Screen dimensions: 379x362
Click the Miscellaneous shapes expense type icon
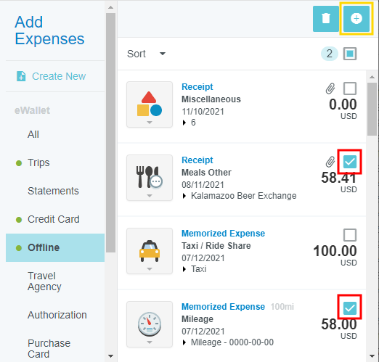(x=150, y=104)
